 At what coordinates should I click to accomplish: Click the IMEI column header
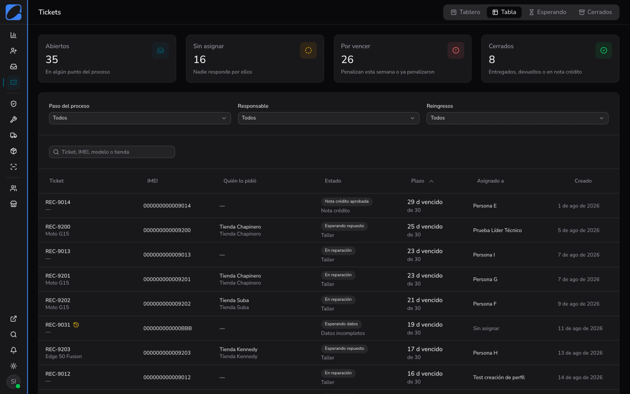tap(152, 181)
